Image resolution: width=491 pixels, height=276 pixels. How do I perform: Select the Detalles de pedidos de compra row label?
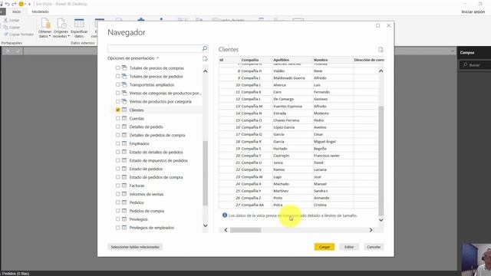pyautogui.click(x=157, y=135)
